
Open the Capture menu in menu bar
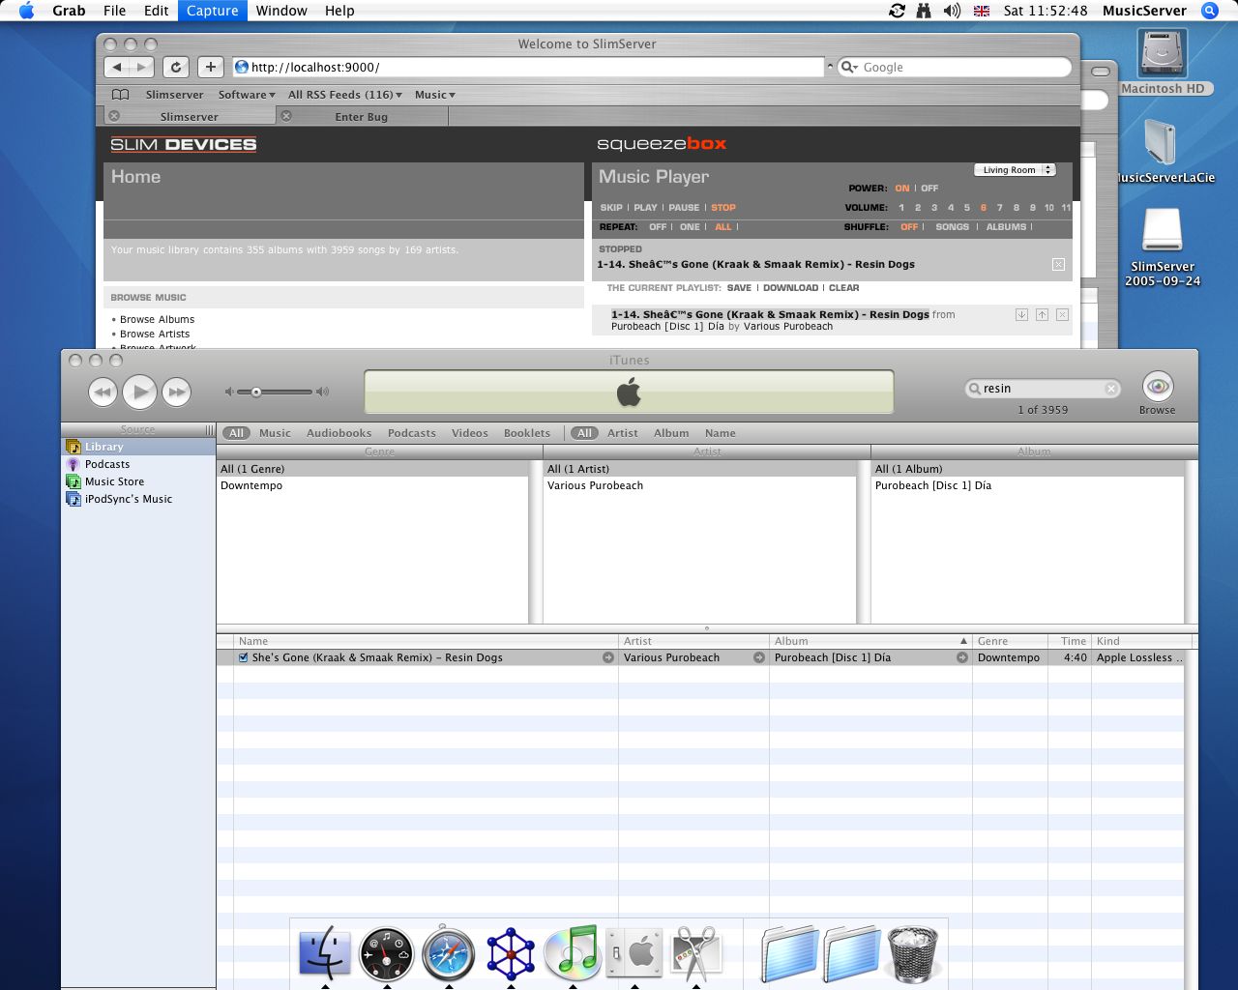[x=212, y=11]
